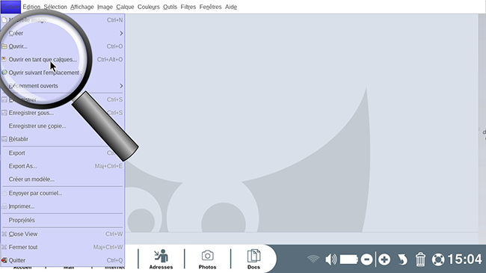
Task: Expand the Créer submenu
Action: [x=63, y=33]
